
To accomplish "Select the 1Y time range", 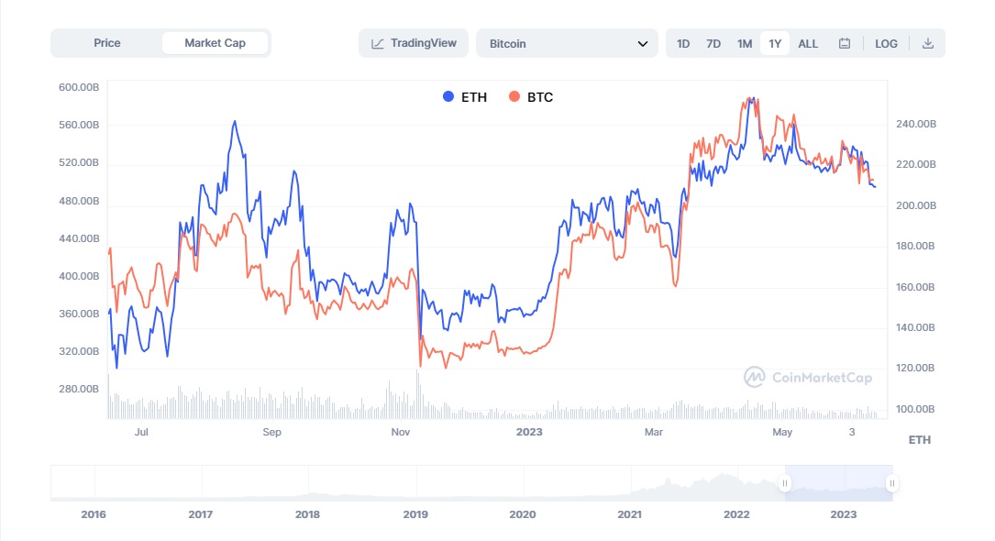I will (775, 43).
